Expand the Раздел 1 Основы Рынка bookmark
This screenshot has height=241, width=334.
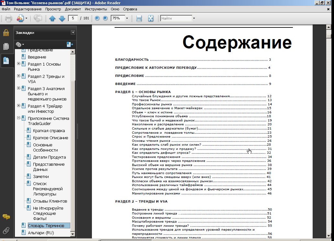[19, 64]
